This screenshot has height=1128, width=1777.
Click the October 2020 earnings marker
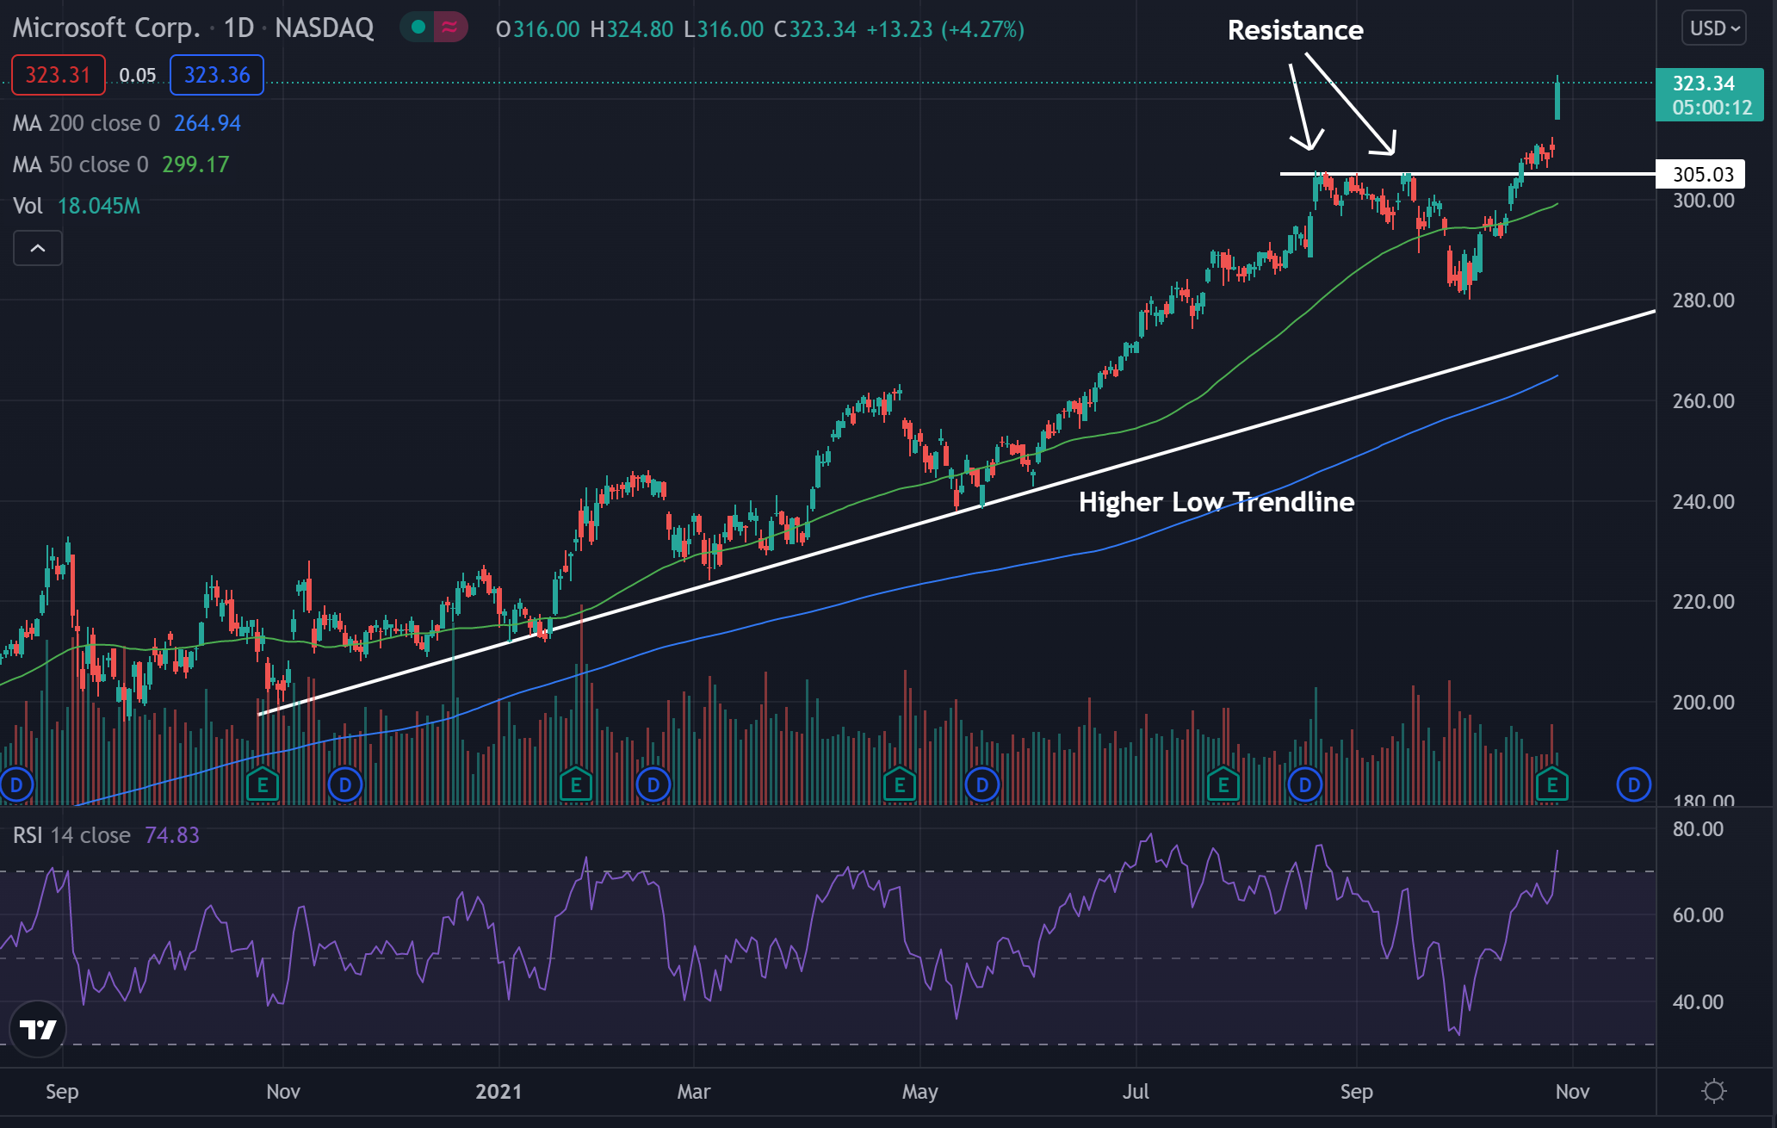click(263, 784)
